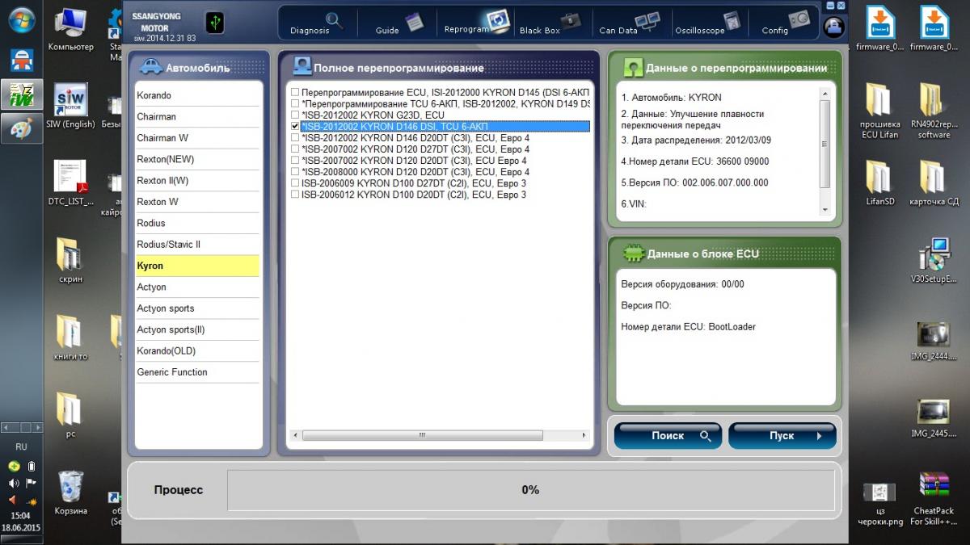This screenshot has width=970, height=545.
Task: Open the Black Box tab
Action: click(551, 23)
